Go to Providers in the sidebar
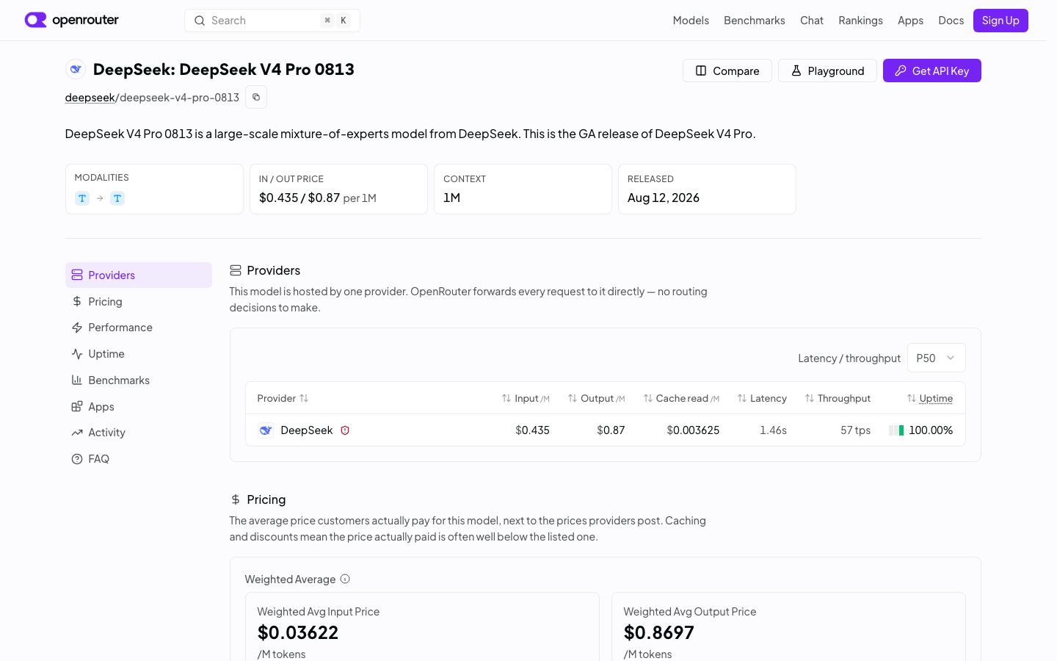This screenshot has height=661, width=1057. [x=139, y=275]
